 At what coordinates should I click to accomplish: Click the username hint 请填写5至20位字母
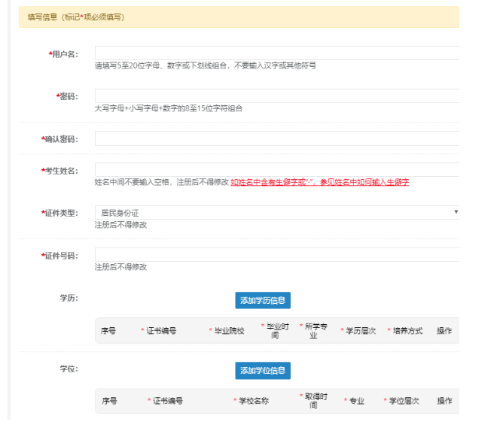click(206, 65)
